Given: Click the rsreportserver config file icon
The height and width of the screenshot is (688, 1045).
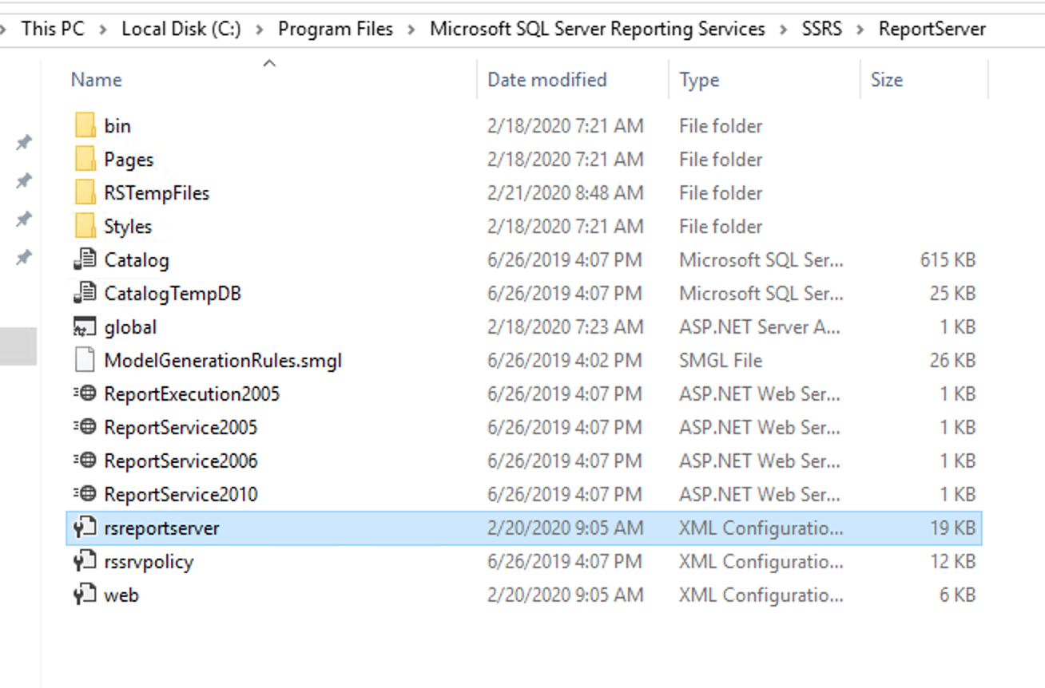Looking at the screenshot, I should pos(85,528).
